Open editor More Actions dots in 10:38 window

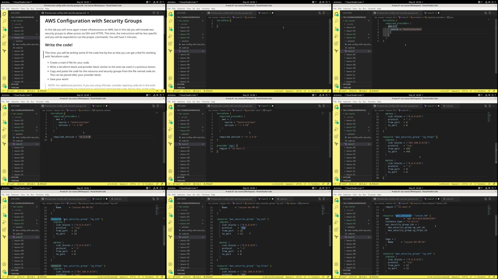328,106
